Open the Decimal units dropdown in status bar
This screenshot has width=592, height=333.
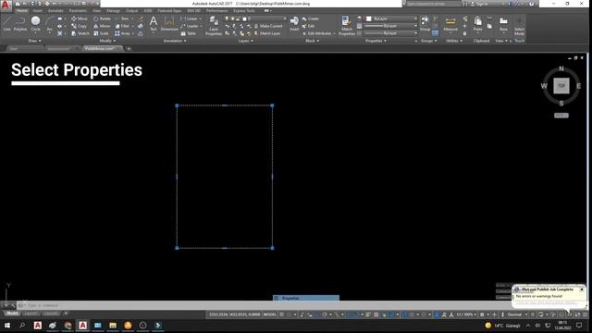click(517, 314)
